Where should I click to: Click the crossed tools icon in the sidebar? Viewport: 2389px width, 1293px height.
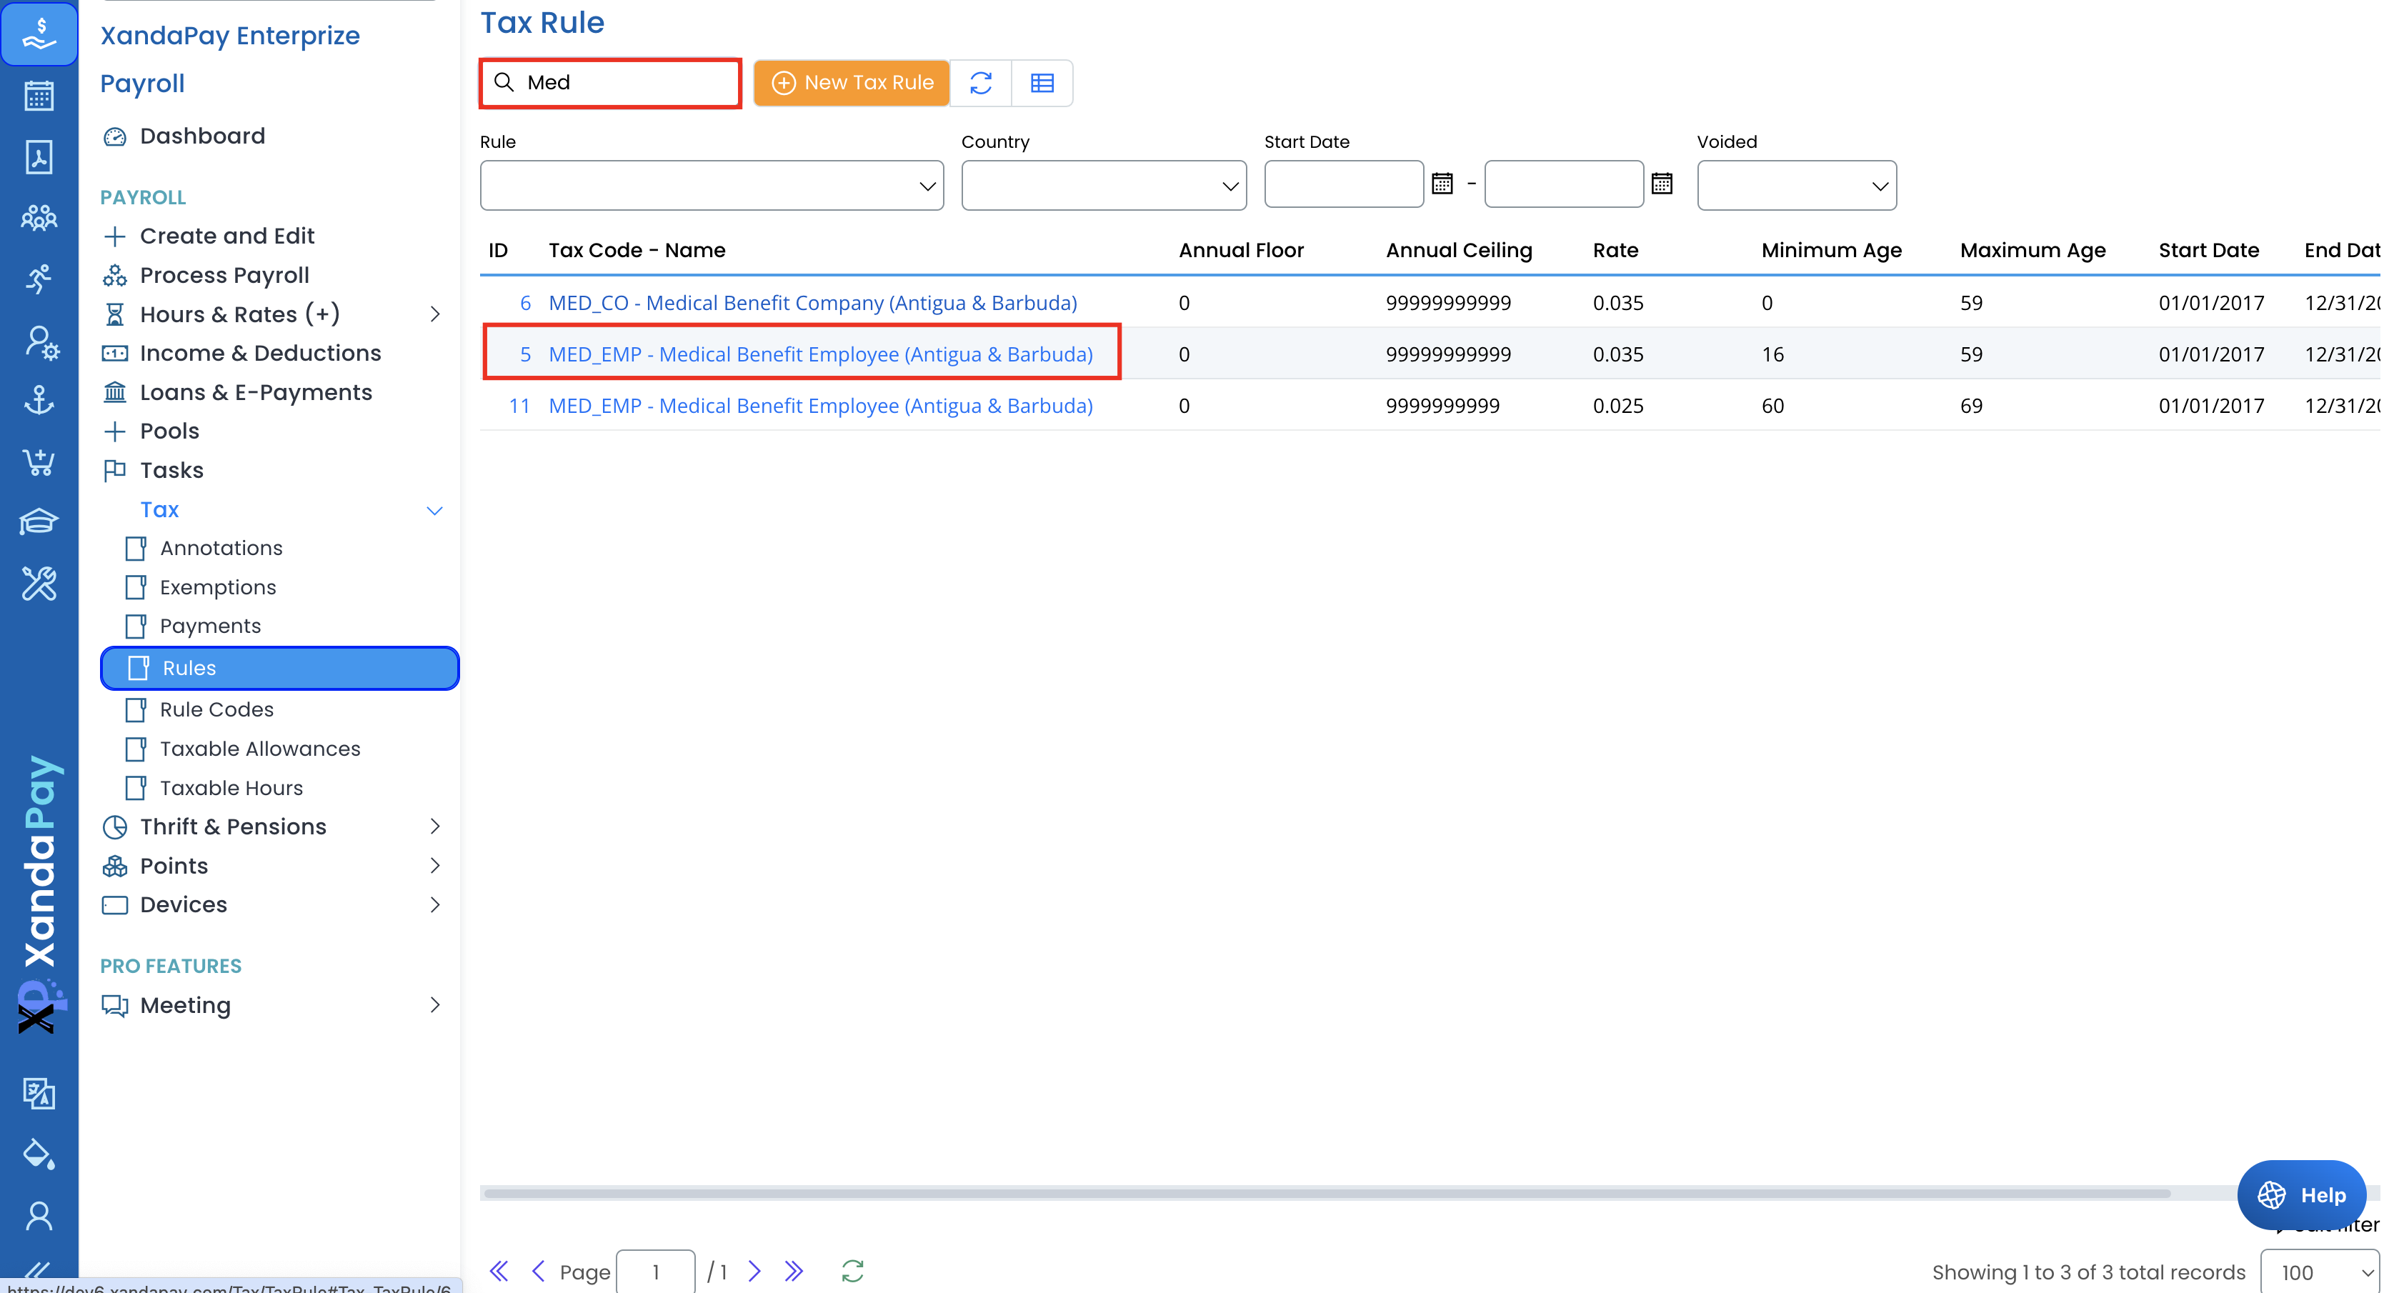(x=38, y=584)
